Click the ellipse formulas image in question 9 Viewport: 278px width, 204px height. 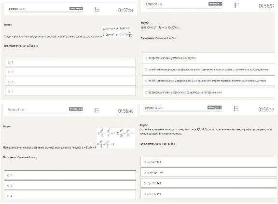coord(116,138)
